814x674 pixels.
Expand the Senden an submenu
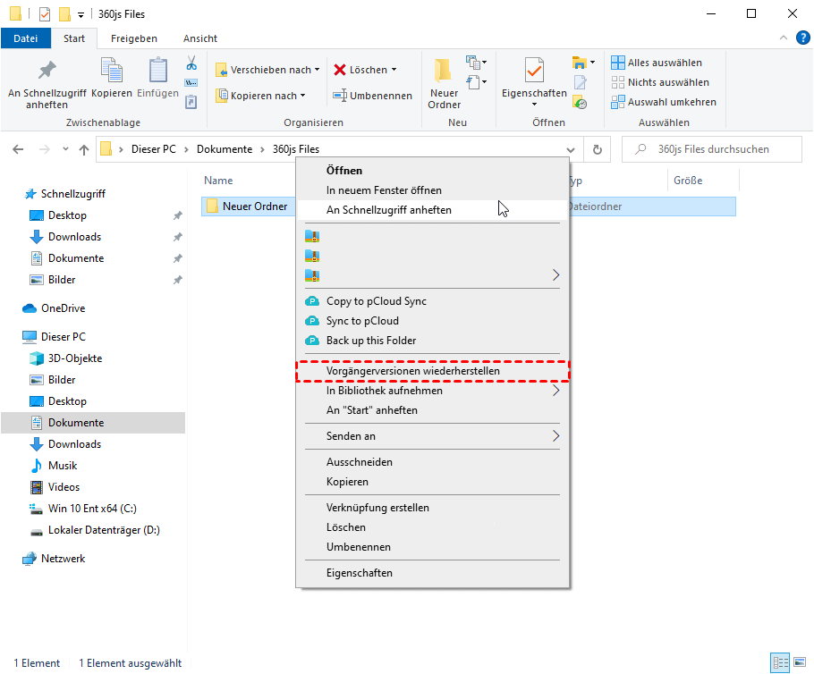click(x=432, y=436)
